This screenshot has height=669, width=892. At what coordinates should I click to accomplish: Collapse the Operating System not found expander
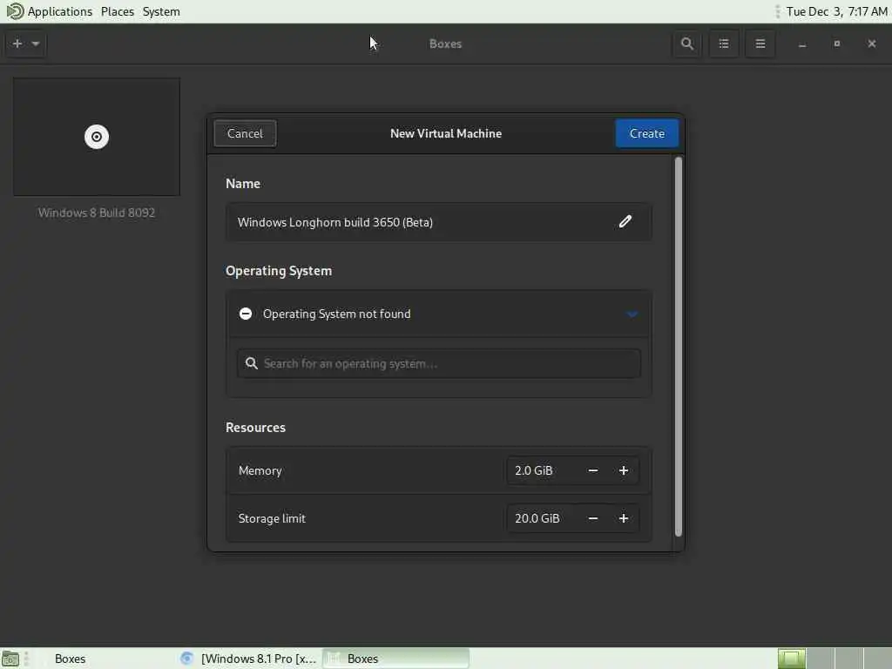click(632, 314)
